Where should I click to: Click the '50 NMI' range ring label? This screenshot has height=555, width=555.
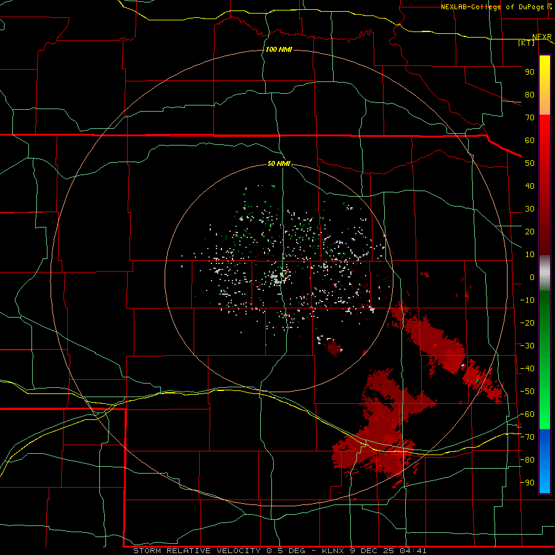click(x=279, y=163)
